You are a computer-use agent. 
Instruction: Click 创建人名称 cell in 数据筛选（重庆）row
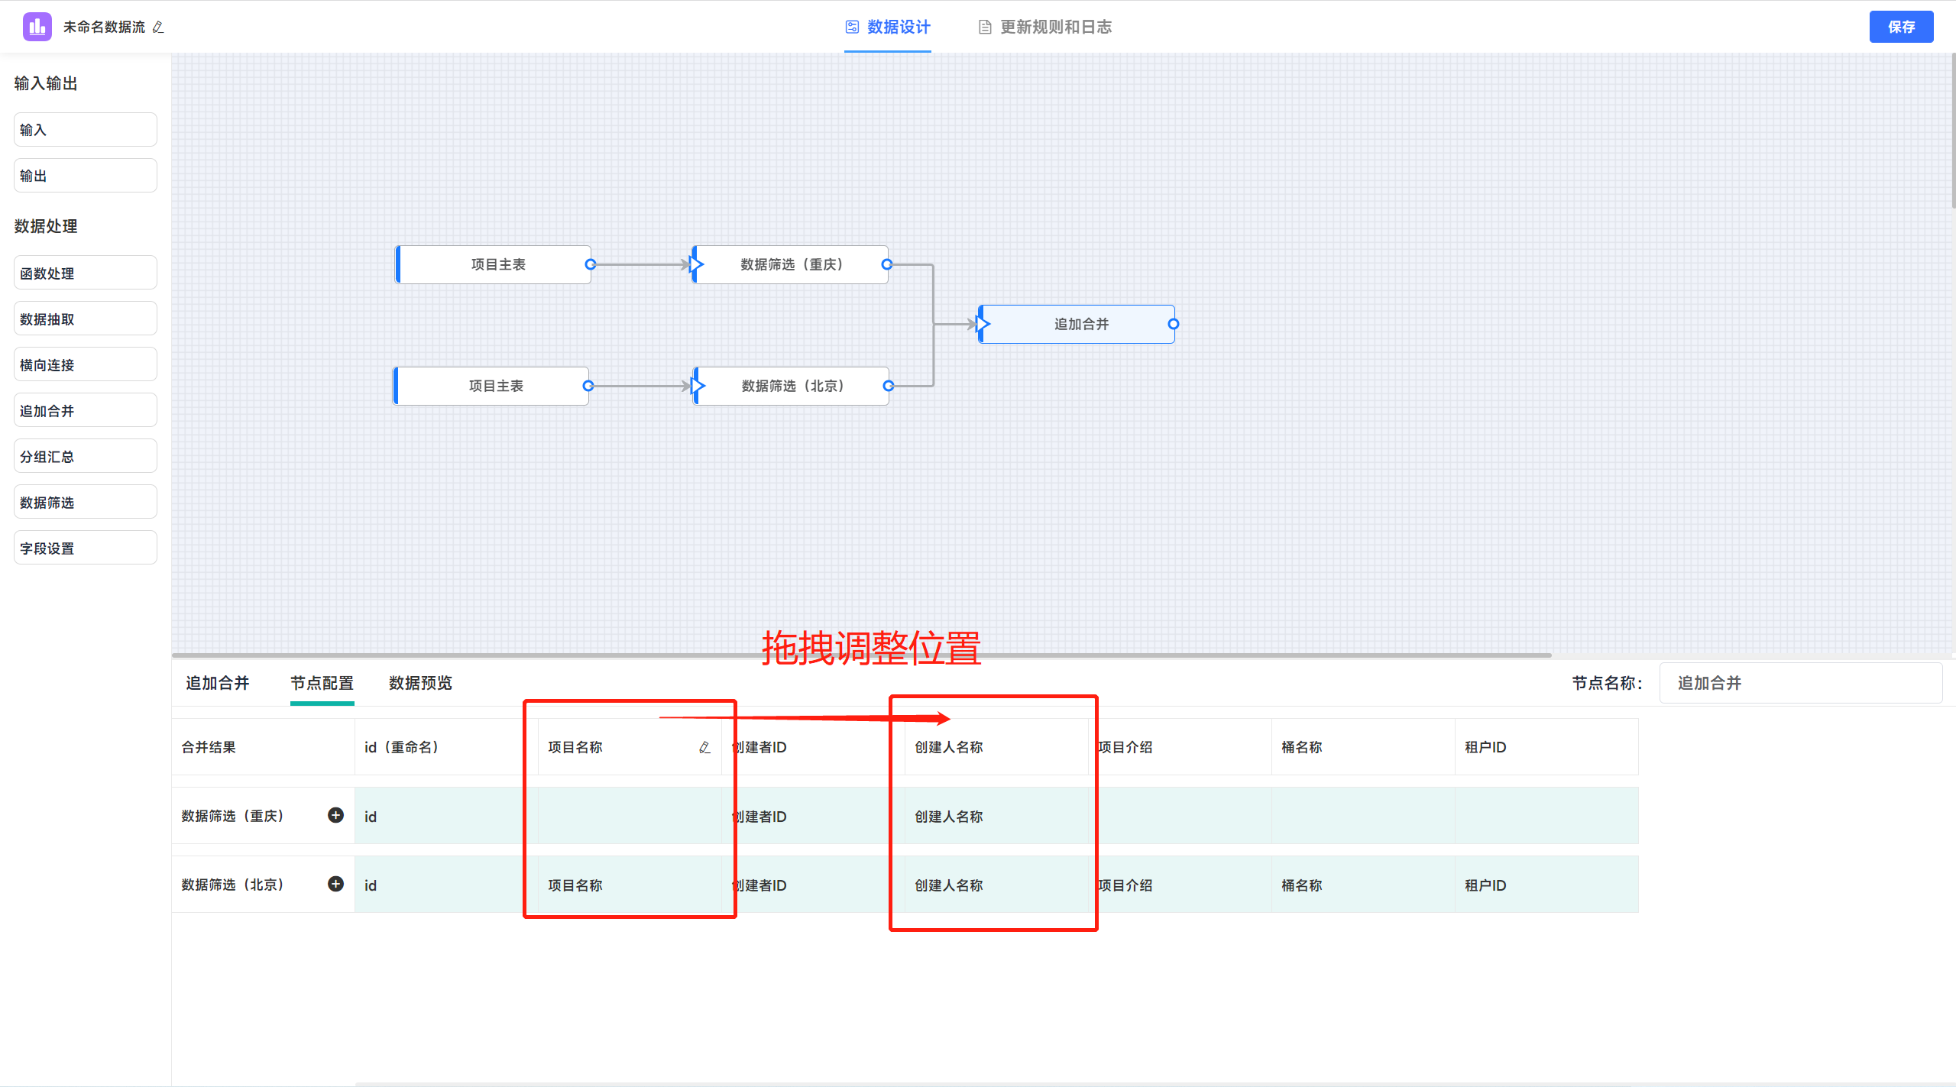[x=996, y=816]
